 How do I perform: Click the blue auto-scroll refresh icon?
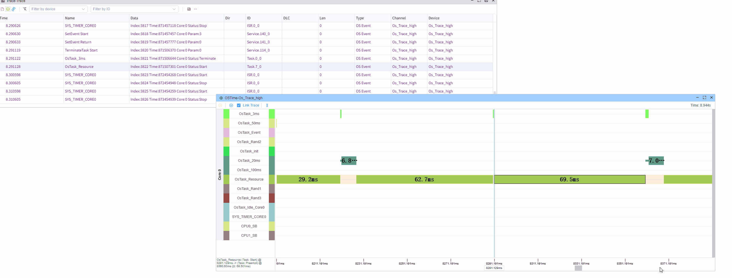[x=13, y=9]
